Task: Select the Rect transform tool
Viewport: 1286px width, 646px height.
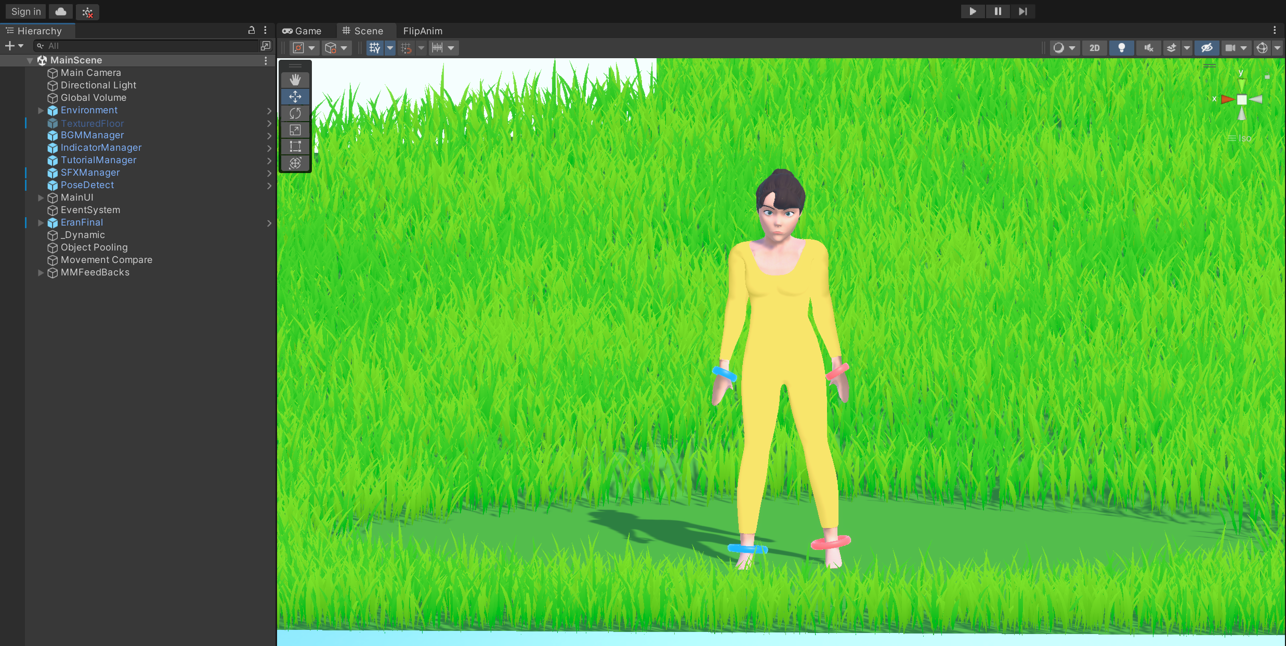Action: (x=295, y=147)
